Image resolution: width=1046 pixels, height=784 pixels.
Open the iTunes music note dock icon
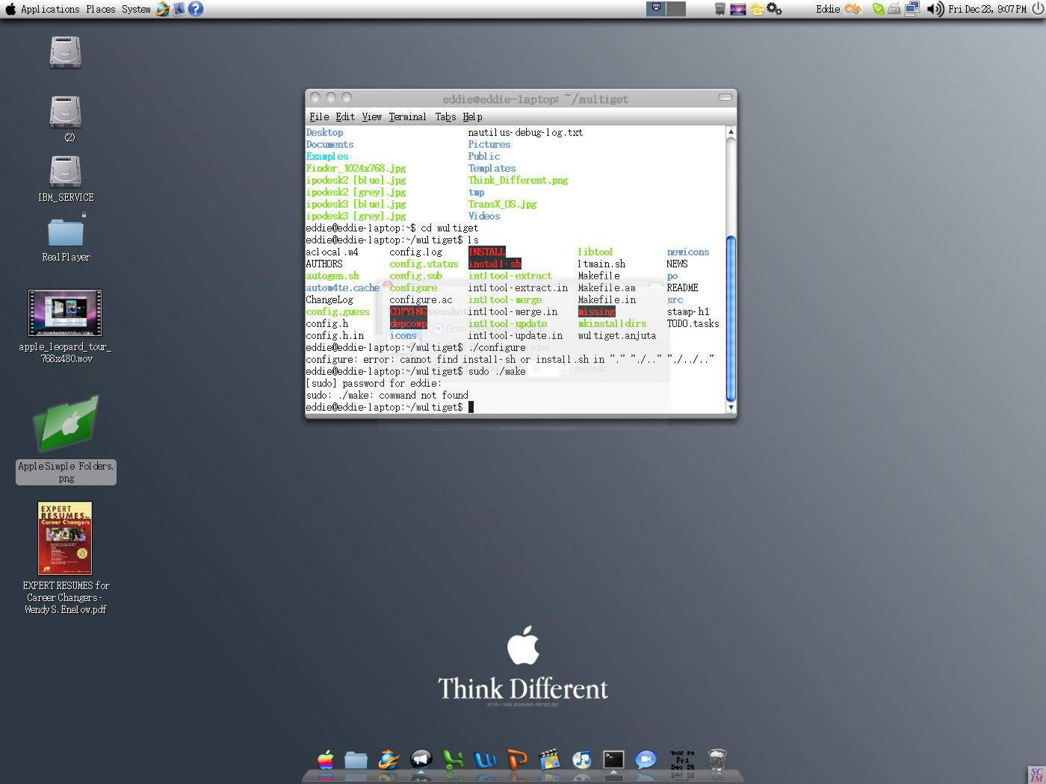pos(581,760)
